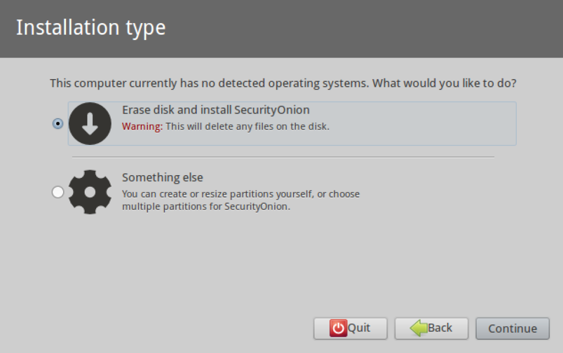This screenshot has width=563, height=353.
Task: Click the 'create or resize partitions yourself' description
Action: point(241,194)
